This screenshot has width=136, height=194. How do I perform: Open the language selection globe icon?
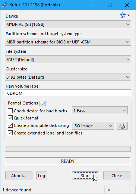(125, 15)
